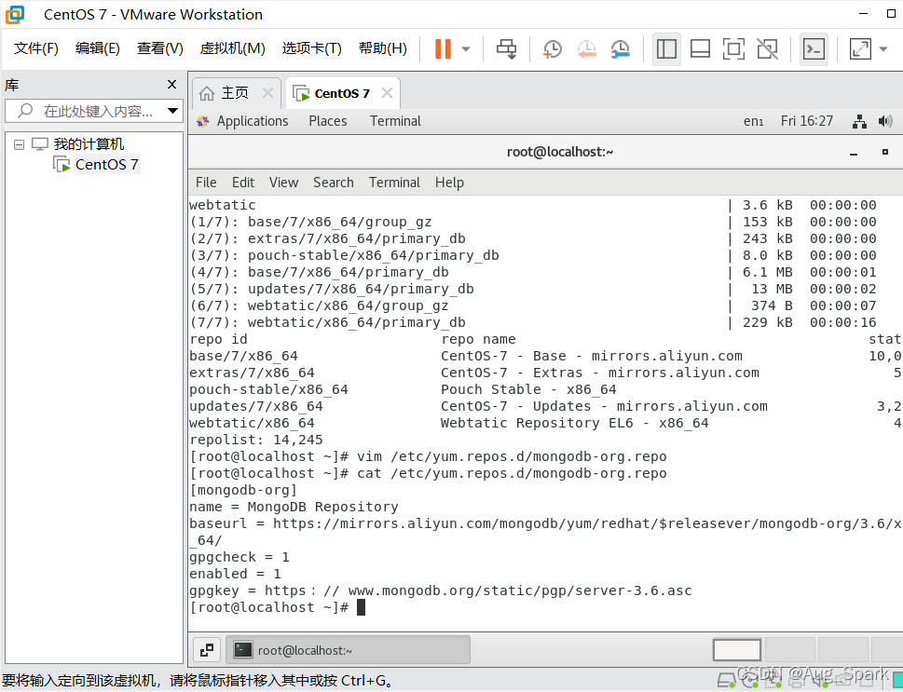Close the 主页 tab

pyautogui.click(x=267, y=93)
